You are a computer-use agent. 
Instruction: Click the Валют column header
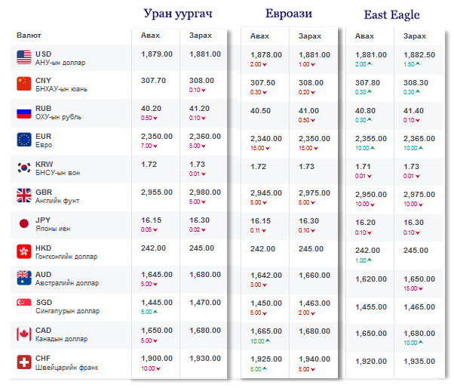pos(29,35)
